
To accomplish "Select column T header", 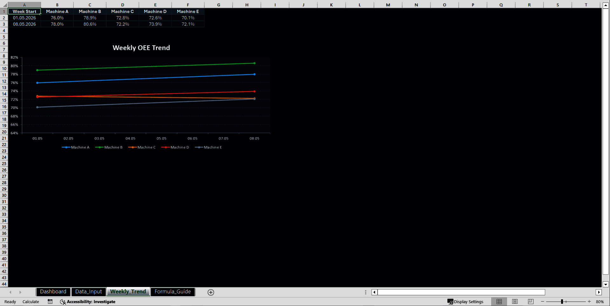I will pyautogui.click(x=586, y=5).
